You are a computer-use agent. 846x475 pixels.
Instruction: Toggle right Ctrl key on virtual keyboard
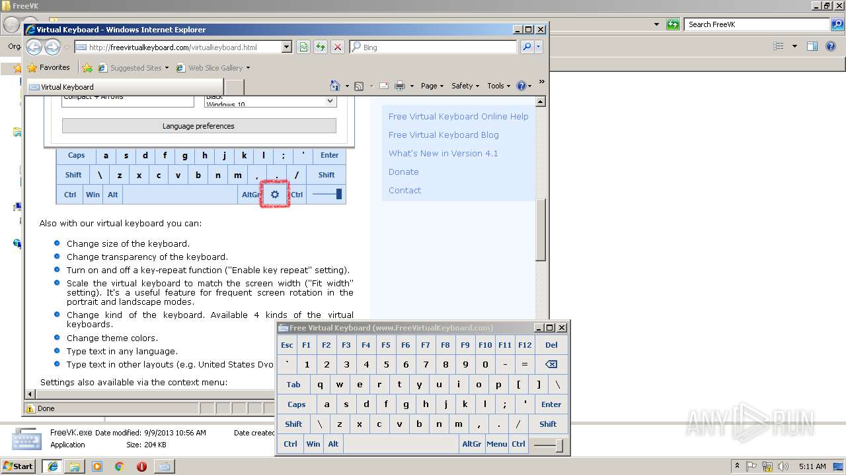(x=518, y=444)
